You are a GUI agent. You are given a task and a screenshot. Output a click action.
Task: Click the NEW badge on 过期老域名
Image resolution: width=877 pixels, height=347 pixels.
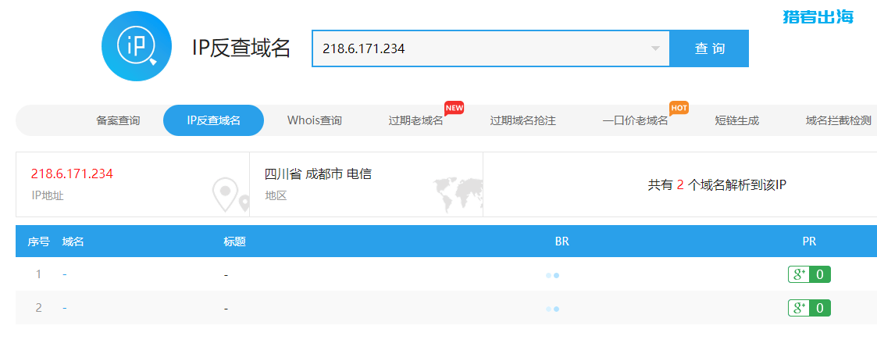click(x=455, y=107)
